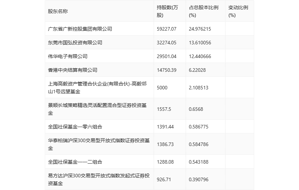Click share count 1391.44

[x=165, y=127]
